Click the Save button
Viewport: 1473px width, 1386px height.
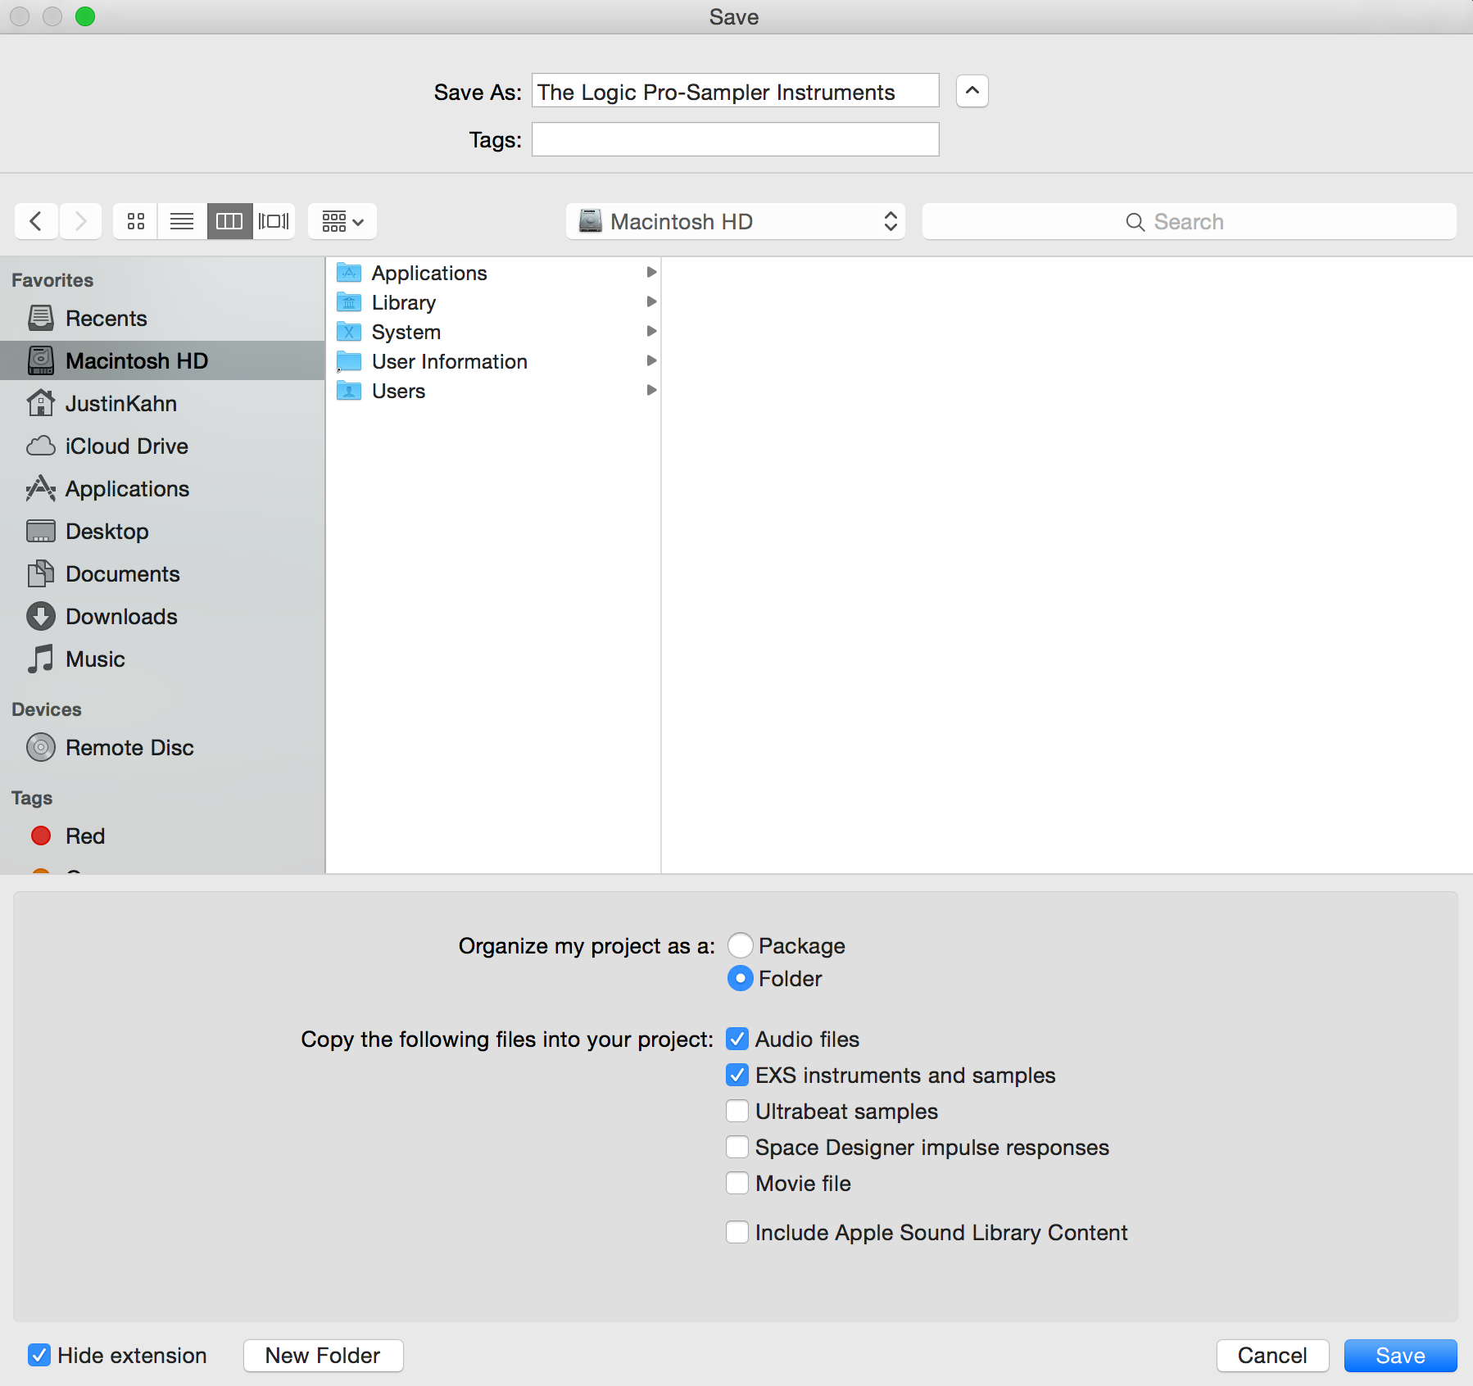(1400, 1356)
